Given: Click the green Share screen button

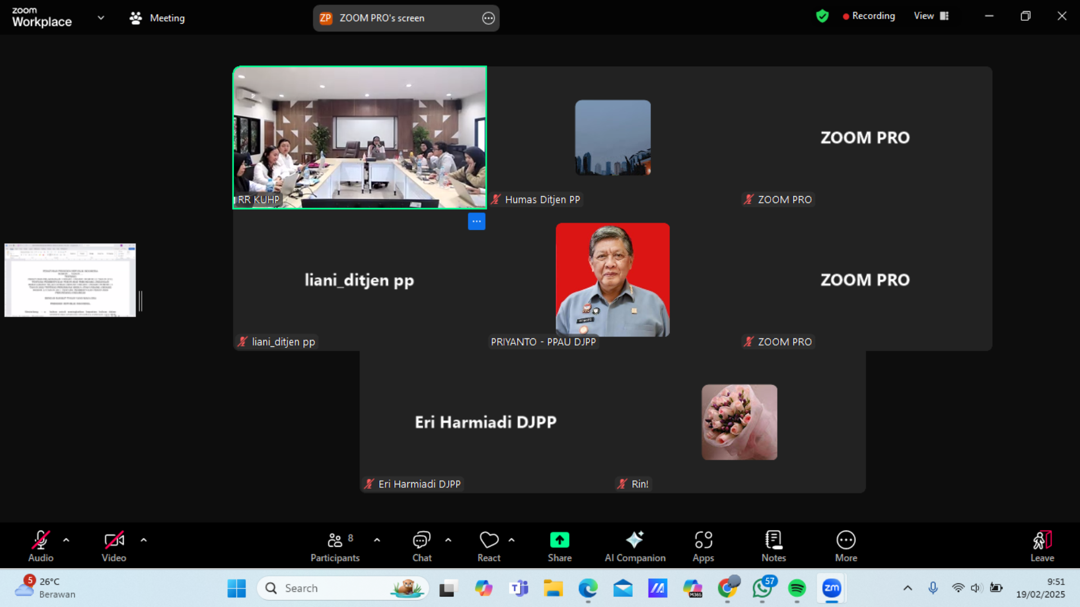Looking at the screenshot, I should pos(560,546).
